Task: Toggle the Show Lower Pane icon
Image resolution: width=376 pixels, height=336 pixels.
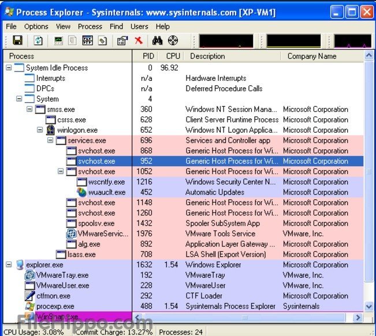Action: (x=88, y=40)
